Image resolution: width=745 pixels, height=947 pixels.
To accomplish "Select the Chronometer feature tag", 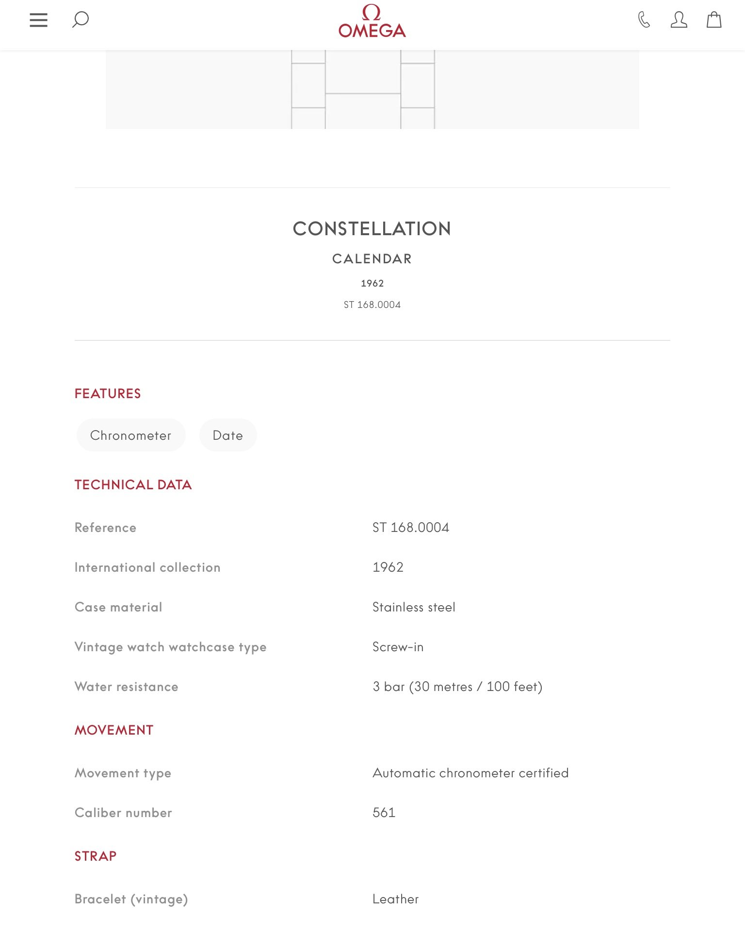I will click(x=131, y=435).
